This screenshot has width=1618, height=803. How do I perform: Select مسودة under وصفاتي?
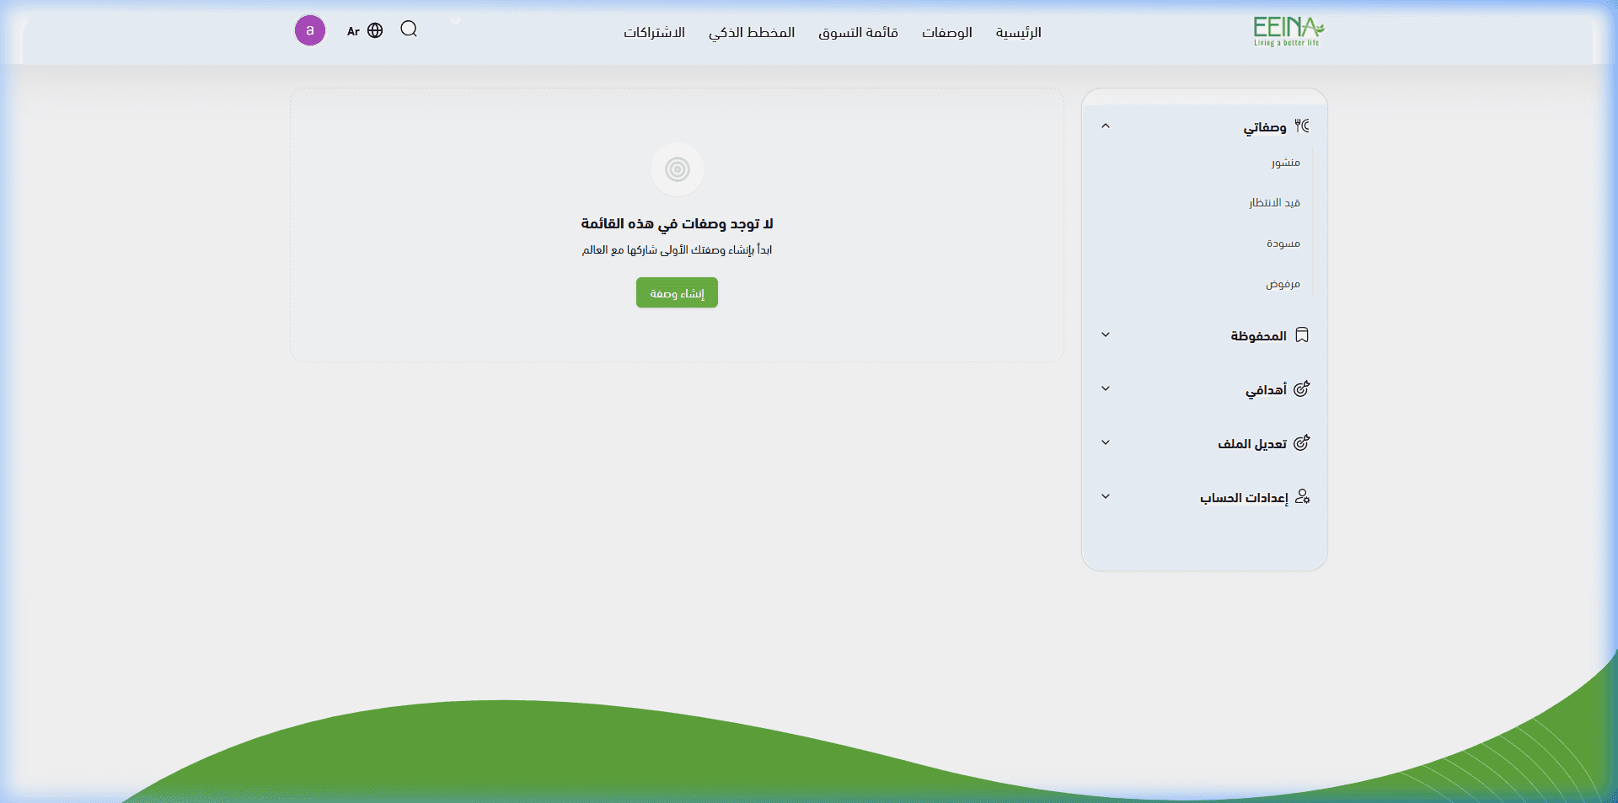[x=1283, y=244]
